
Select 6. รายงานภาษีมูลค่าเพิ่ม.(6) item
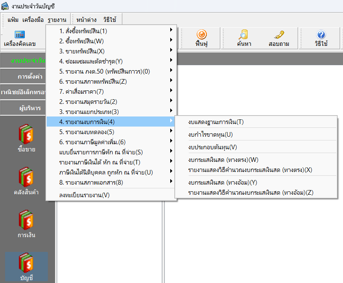tap(111, 142)
